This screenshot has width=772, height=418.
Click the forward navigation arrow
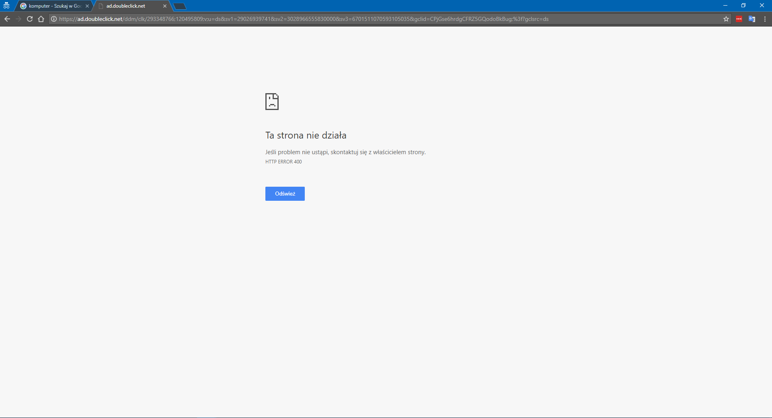click(x=18, y=19)
